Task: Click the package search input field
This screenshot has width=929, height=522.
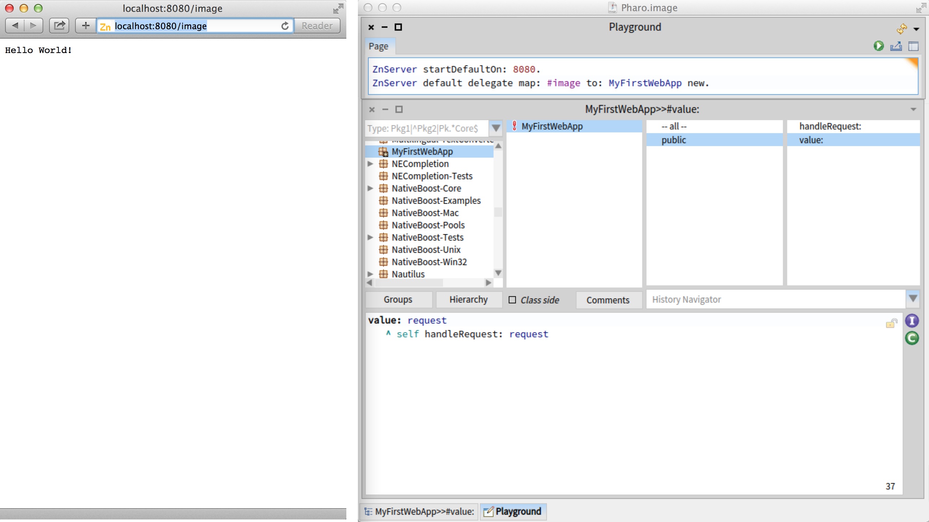Action: [x=426, y=128]
